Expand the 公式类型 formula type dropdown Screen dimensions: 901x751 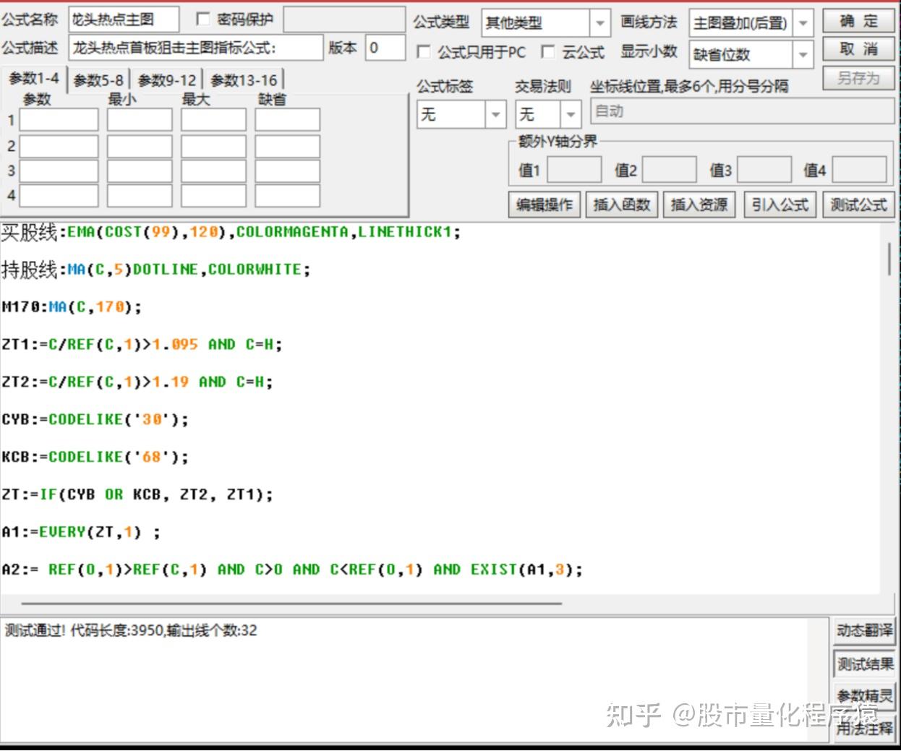[599, 23]
